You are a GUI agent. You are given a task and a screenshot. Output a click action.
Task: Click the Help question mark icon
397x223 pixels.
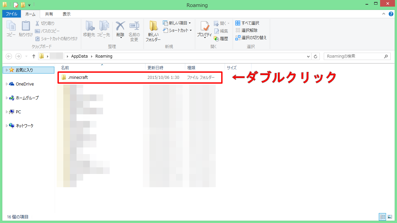pyautogui.click(x=391, y=14)
